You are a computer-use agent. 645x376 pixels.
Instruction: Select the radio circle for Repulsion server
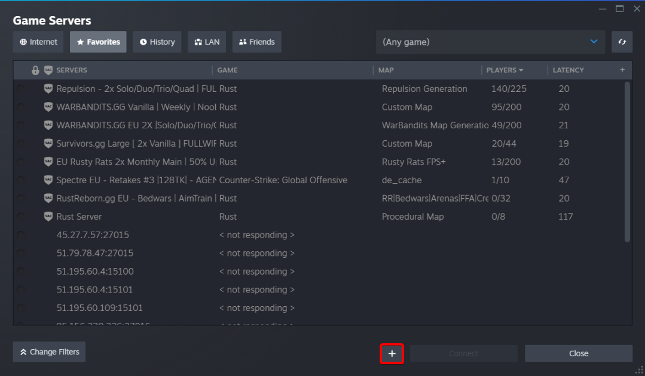[x=21, y=90]
